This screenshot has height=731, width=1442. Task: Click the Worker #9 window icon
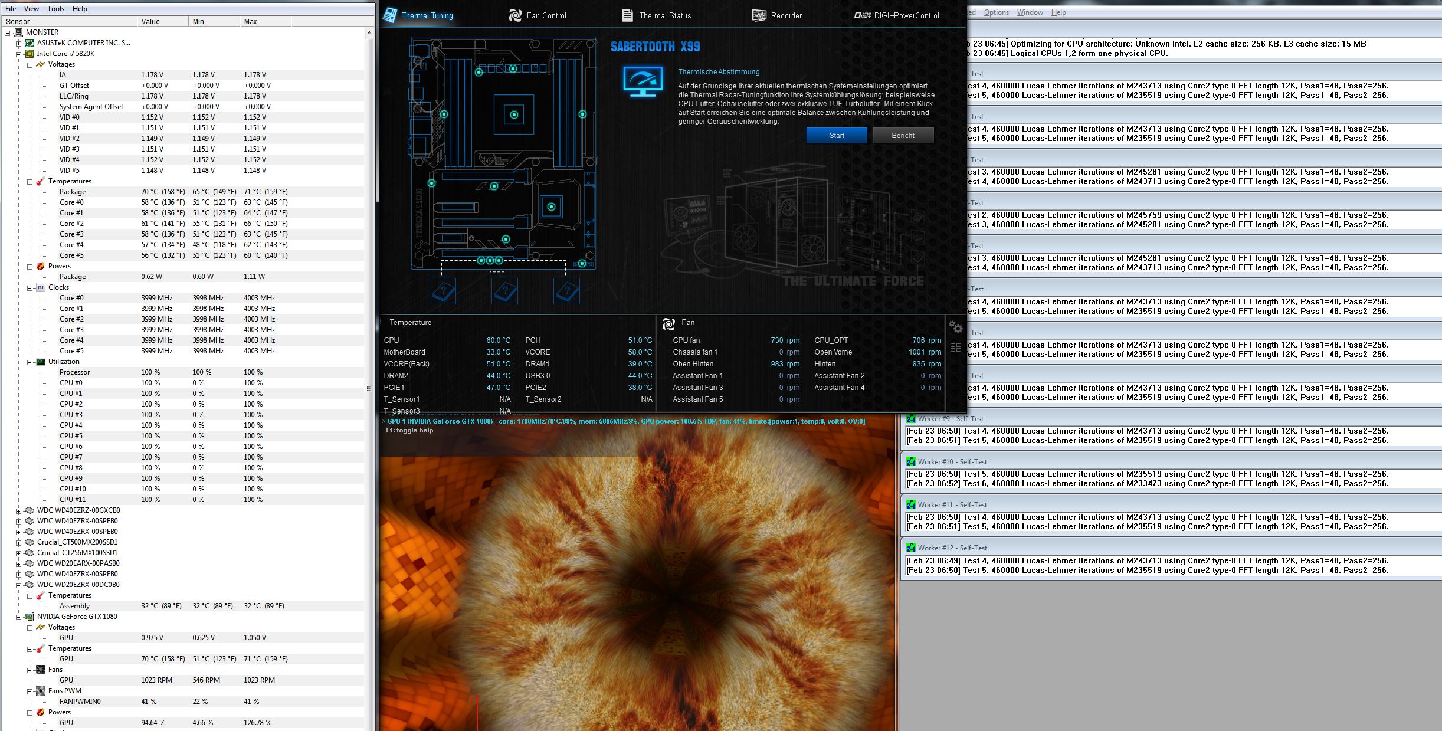click(x=911, y=419)
